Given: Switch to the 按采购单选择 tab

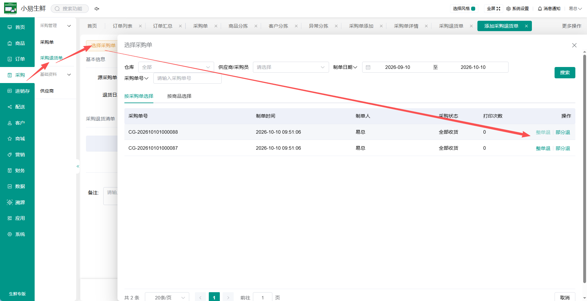Looking at the screenshot, I should [139, 96].
